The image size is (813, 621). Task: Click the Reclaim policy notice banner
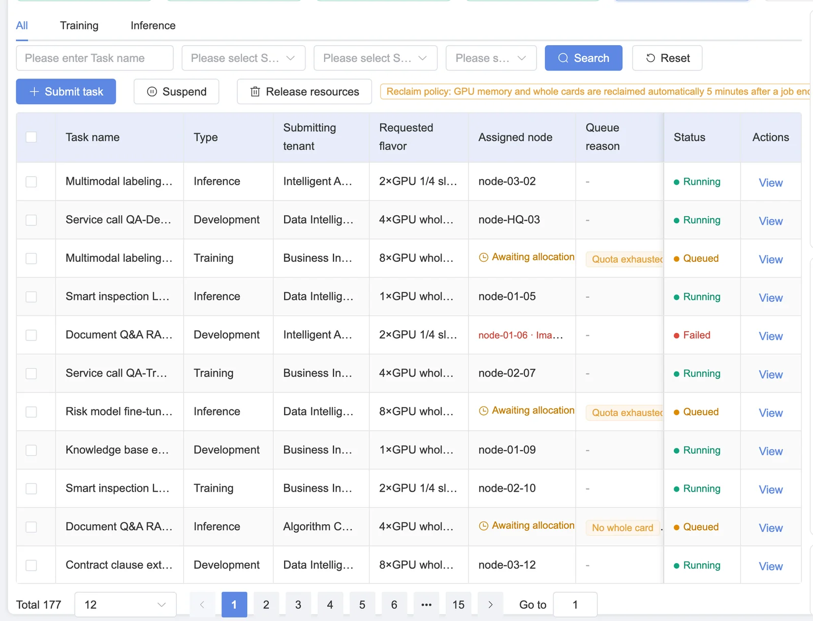596,92
